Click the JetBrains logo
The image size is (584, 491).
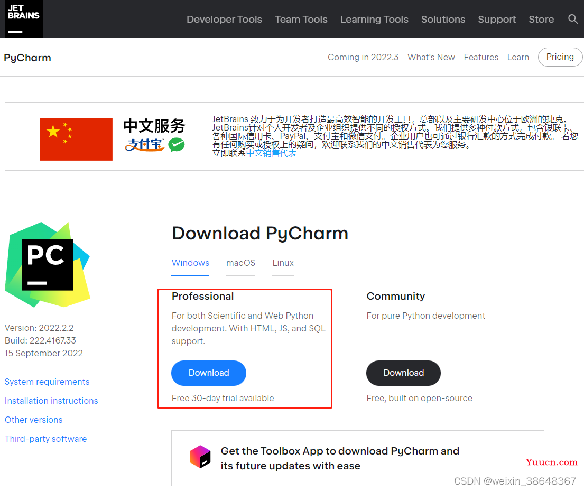tap(23, 19)
